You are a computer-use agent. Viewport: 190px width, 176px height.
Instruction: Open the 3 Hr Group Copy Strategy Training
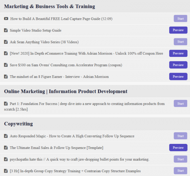pyautogui.click(x=75, y=171)
